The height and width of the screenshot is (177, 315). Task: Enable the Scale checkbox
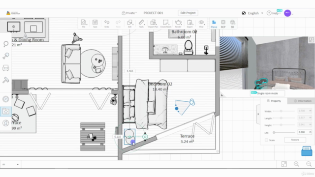pyautogui.click(x=266, y=140)
